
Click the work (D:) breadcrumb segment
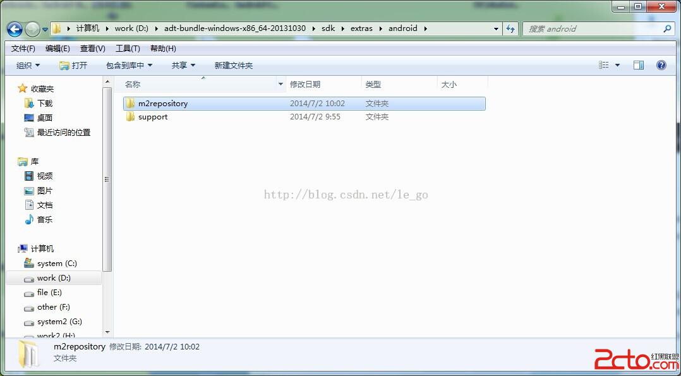point(131,28)
